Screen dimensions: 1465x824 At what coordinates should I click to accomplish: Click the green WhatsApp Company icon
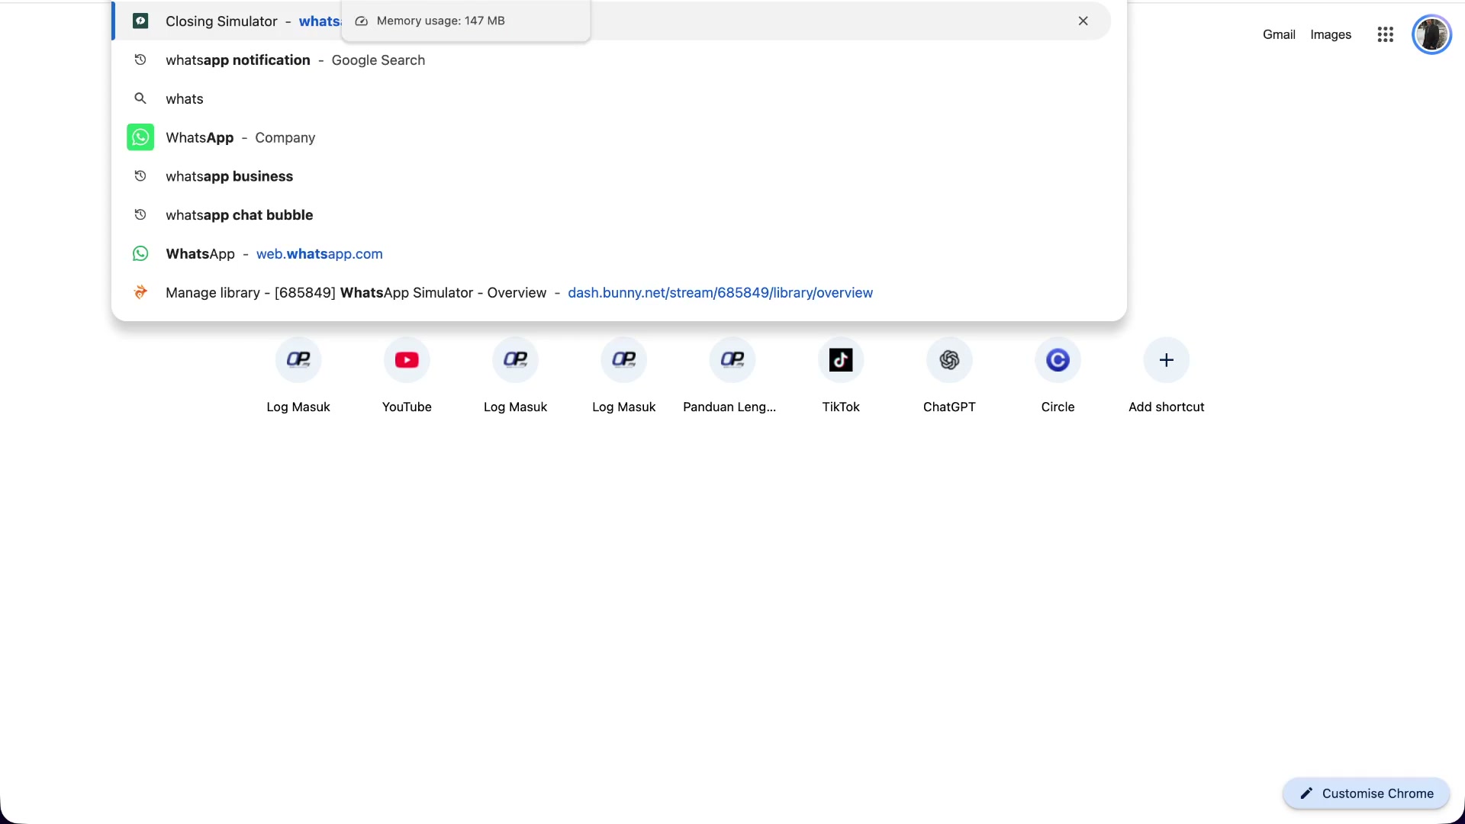[140, 137]
